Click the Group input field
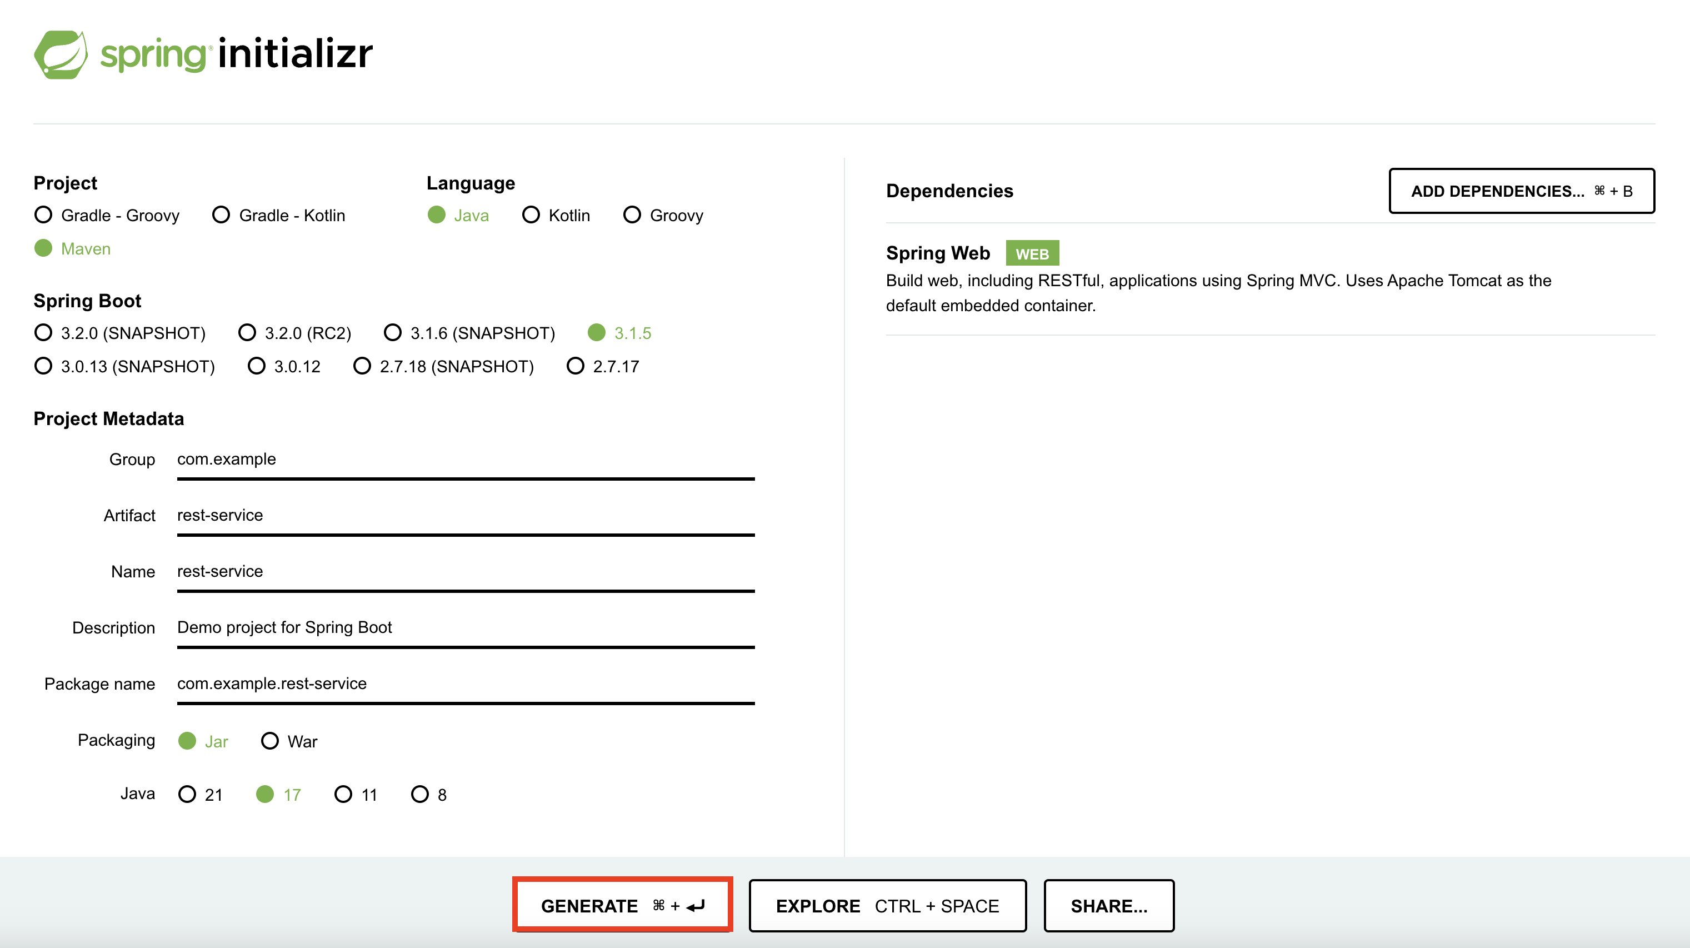This screenshot has width=1690, height=948. pos(465,459)
